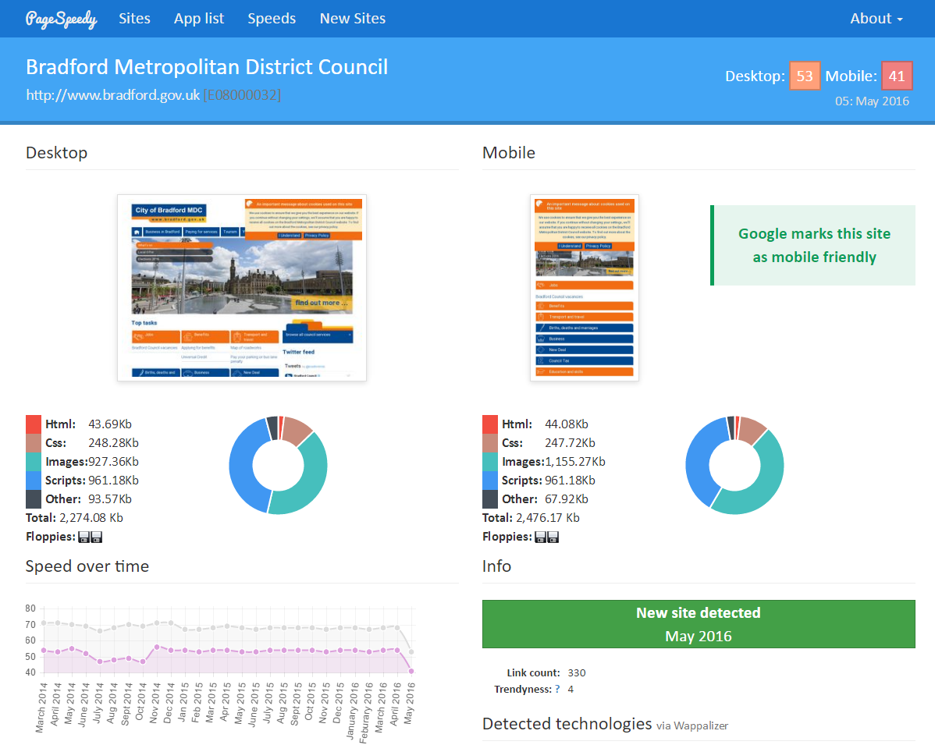Navigate to the Speeds page
This screenshot has height=745, width=935.
272,19
